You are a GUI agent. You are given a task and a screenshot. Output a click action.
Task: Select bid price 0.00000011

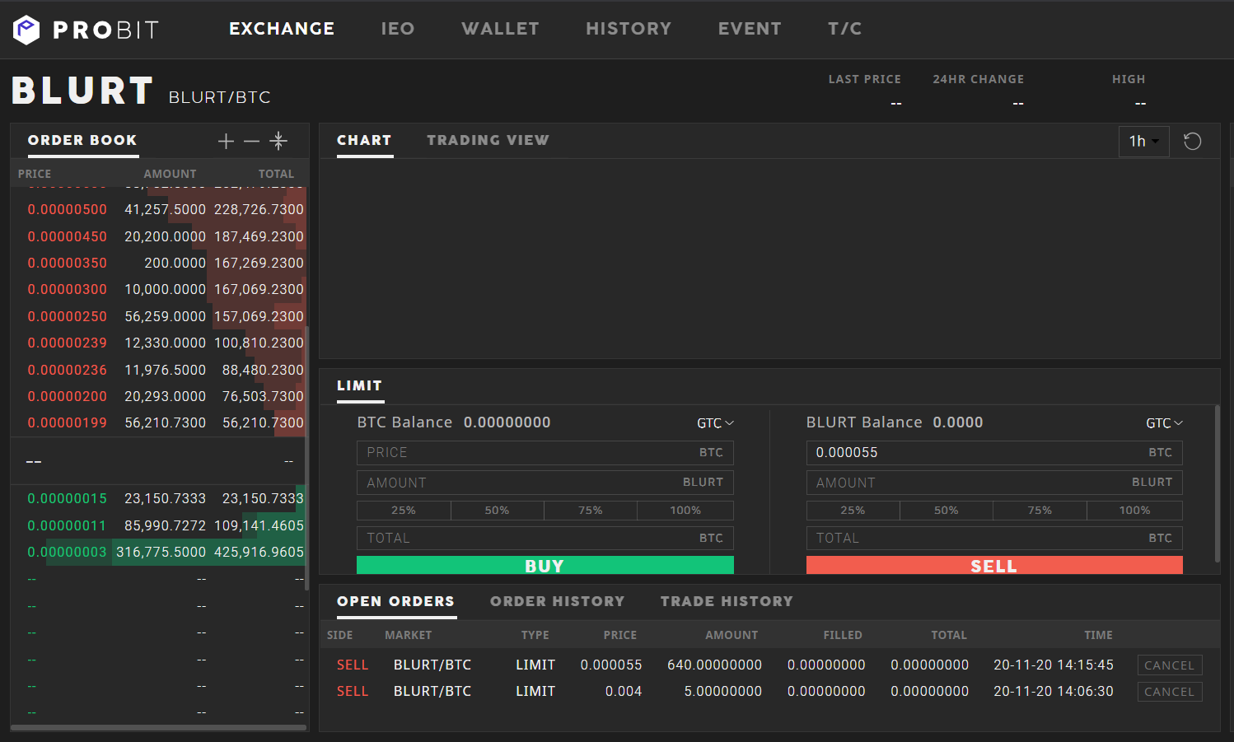(68, 526)
